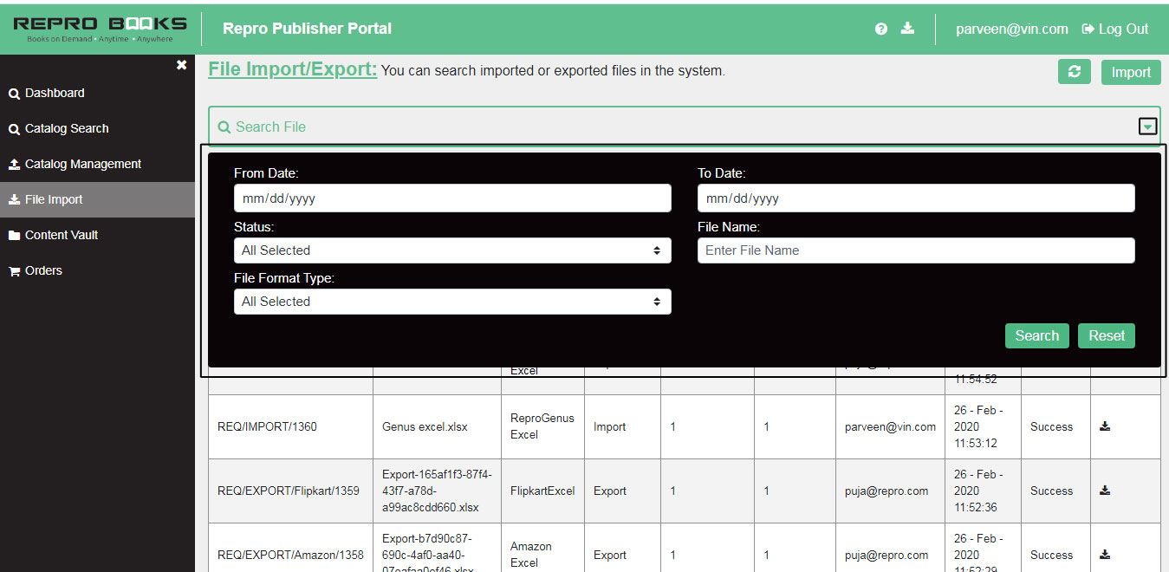Refresh the File Import/Export list
1169x572 pixels.
1074,71
